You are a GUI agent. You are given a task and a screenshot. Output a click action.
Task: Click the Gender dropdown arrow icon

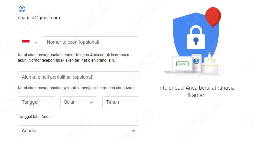(133, 131)
